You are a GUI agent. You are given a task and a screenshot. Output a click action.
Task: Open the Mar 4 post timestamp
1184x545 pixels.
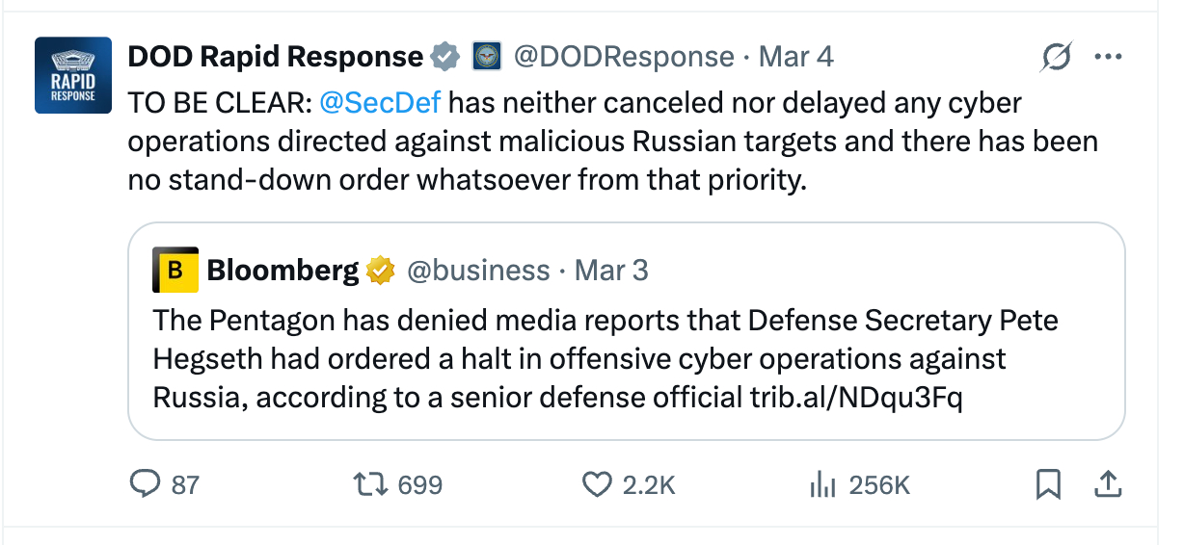[x=795, y=58]
